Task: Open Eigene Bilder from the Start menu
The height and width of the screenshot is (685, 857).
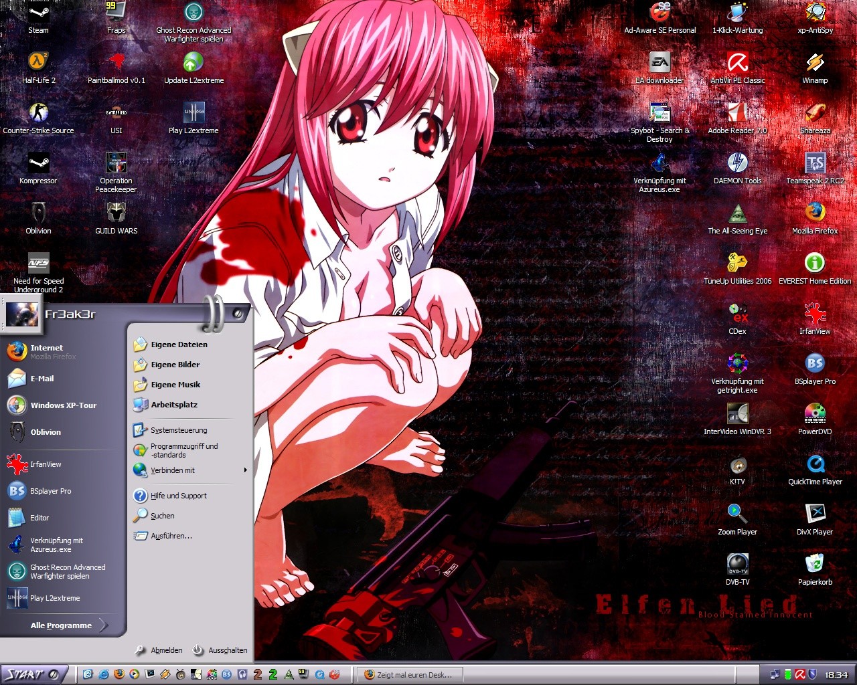Action: (x=175, y=365)
